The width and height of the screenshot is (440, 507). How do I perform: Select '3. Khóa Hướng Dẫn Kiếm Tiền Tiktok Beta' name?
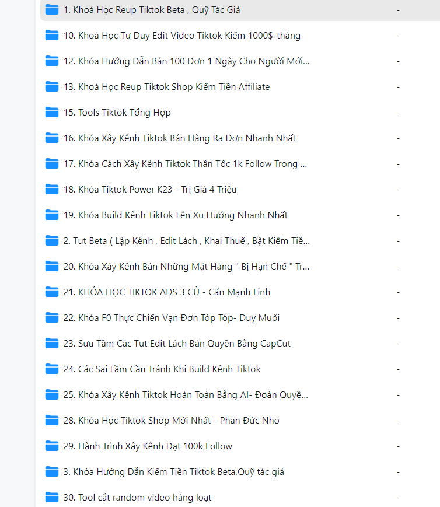174,472
